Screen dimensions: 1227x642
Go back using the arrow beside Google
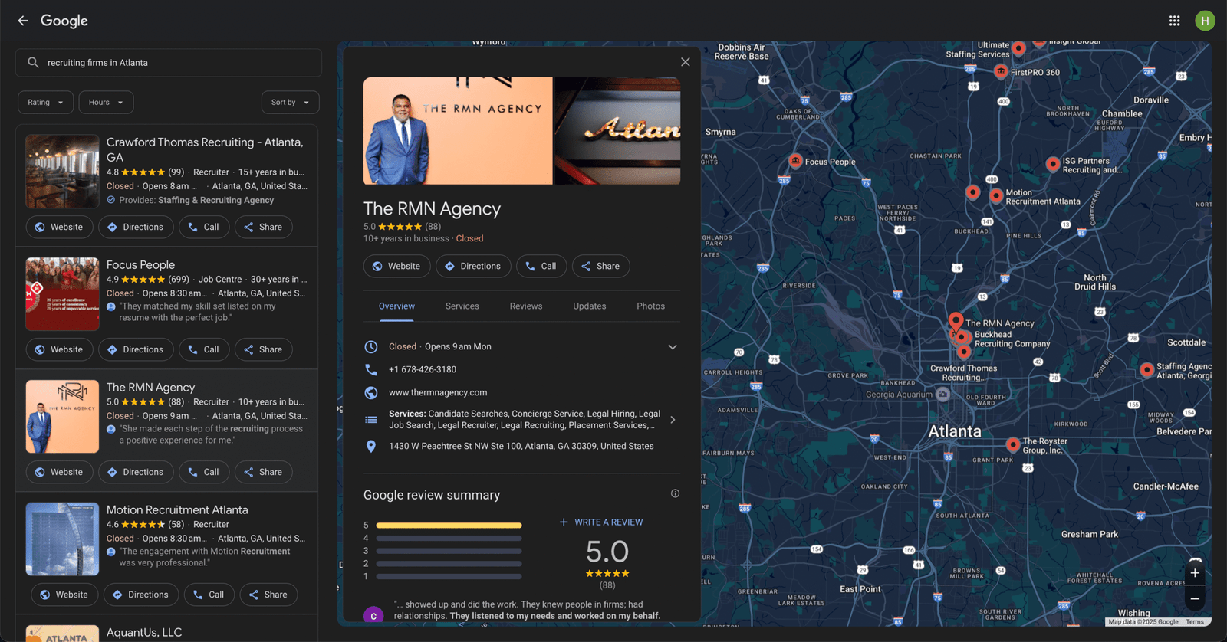pyautogui.click(x=23, y=21)
